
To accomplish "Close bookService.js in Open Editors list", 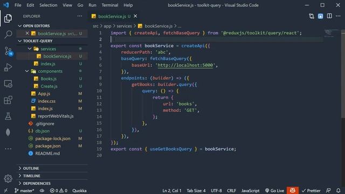I will click(27, 33).
